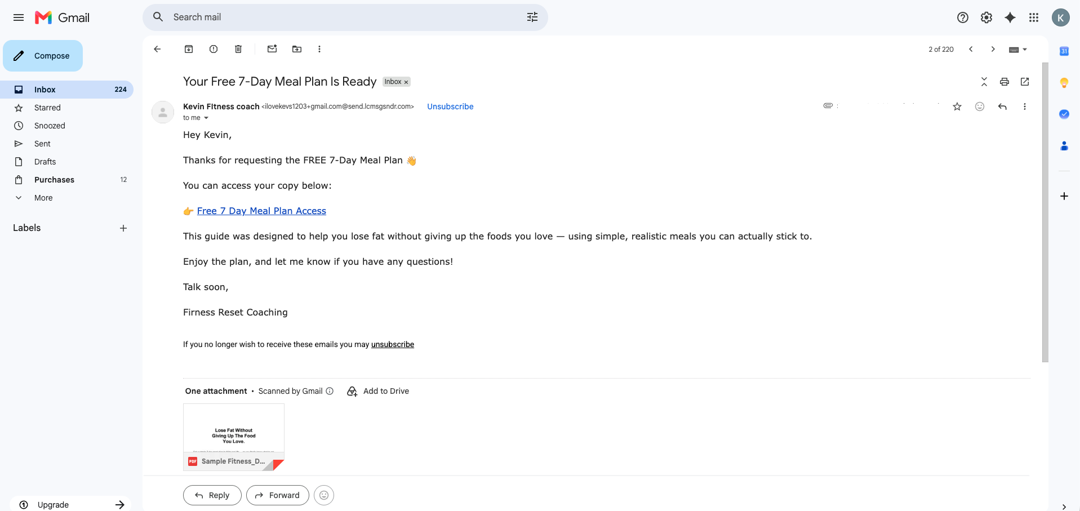Open the input tools dropdown

pos(1018,50)
